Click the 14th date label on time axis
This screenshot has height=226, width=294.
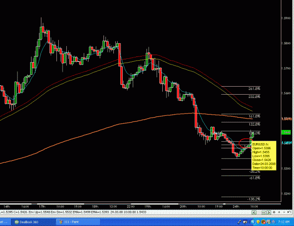click(x=7, y=207)
